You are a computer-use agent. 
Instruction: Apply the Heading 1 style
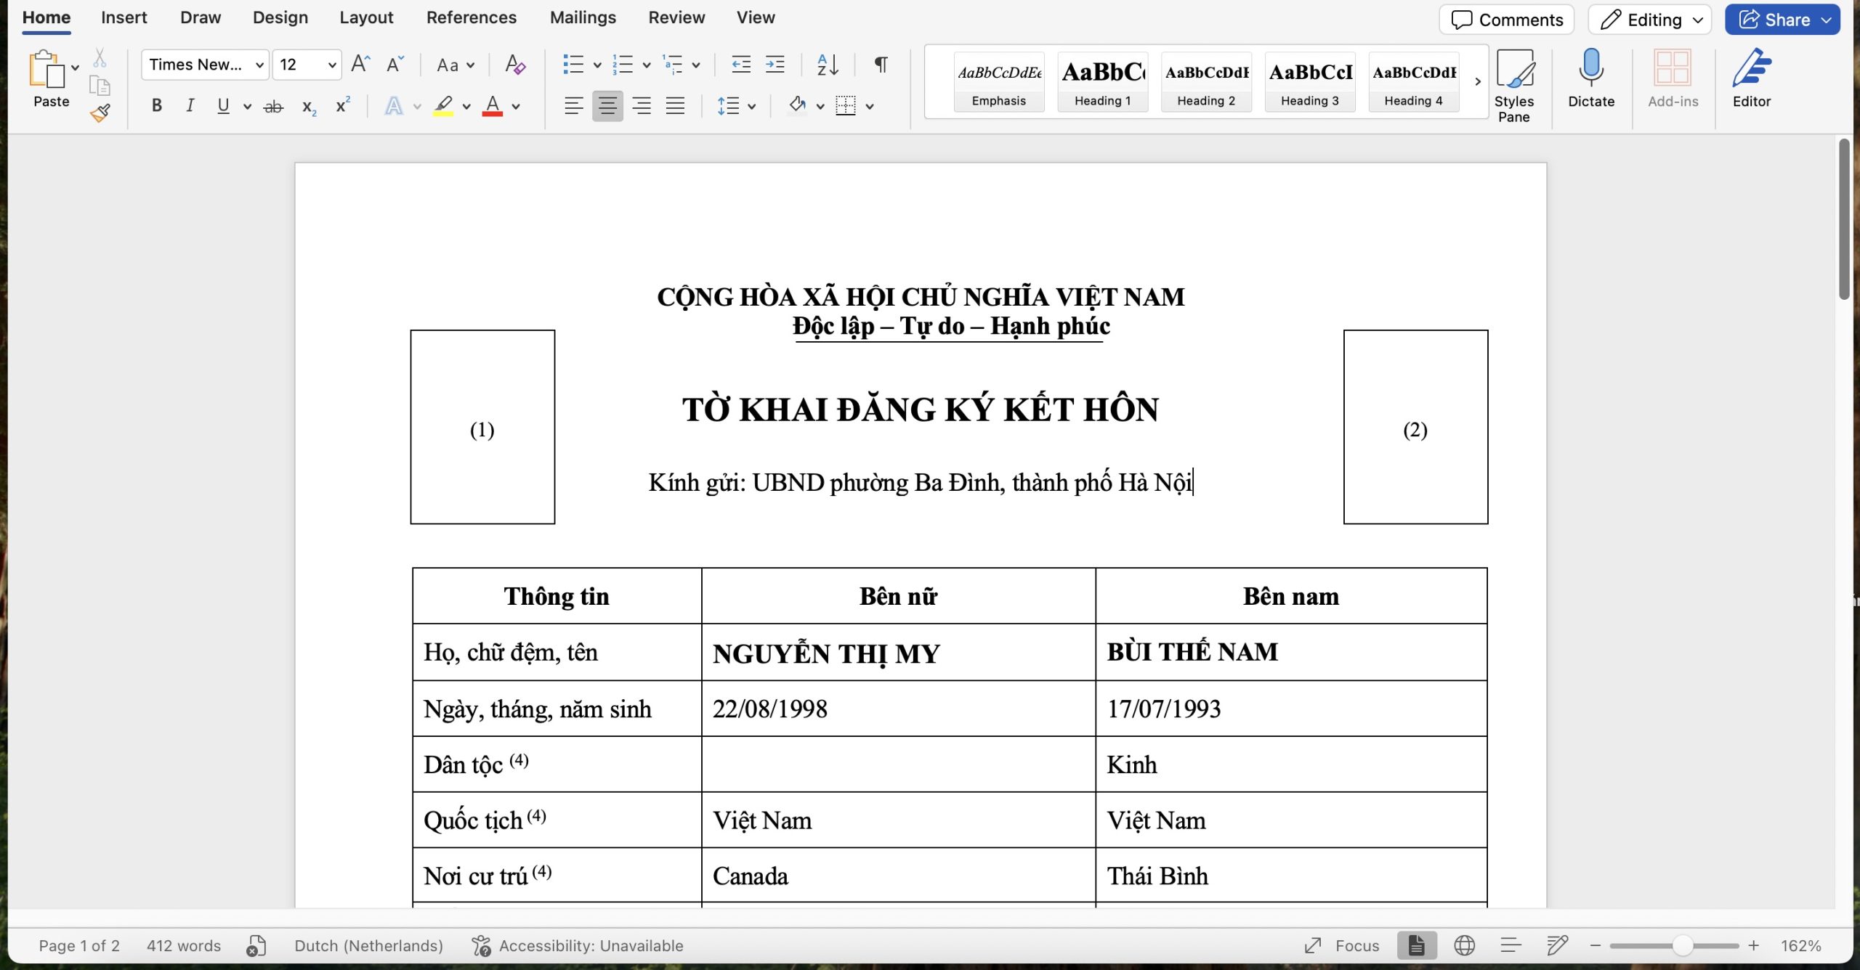click(1102, 81)
